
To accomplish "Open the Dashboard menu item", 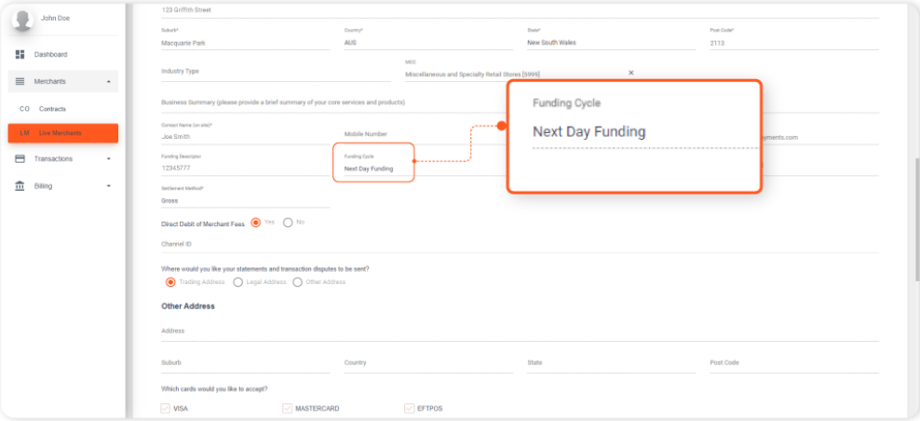I will tap(62, 55).
